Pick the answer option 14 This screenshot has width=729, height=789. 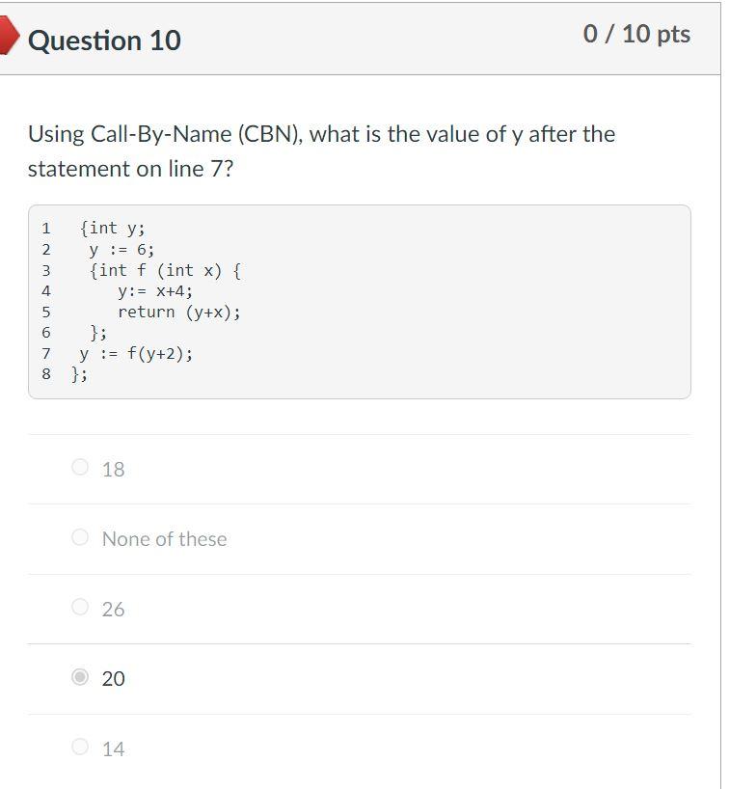[x=82, y=748]
